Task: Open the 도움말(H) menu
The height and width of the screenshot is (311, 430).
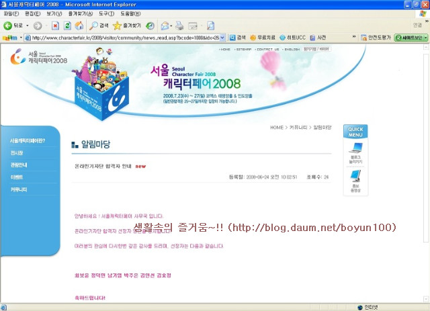Action: 130,13
